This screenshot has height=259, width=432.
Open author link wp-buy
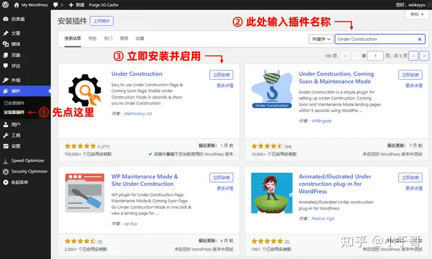point(131,224)
